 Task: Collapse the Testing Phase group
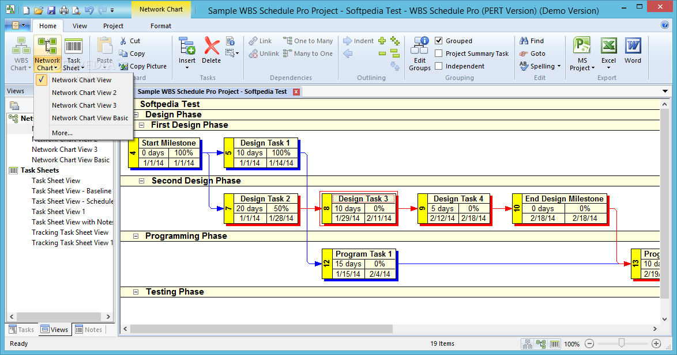(x=136, y=292)
